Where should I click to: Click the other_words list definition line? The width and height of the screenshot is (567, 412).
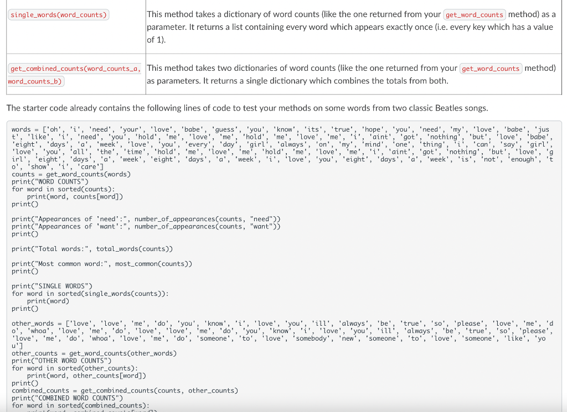(277, 330)
